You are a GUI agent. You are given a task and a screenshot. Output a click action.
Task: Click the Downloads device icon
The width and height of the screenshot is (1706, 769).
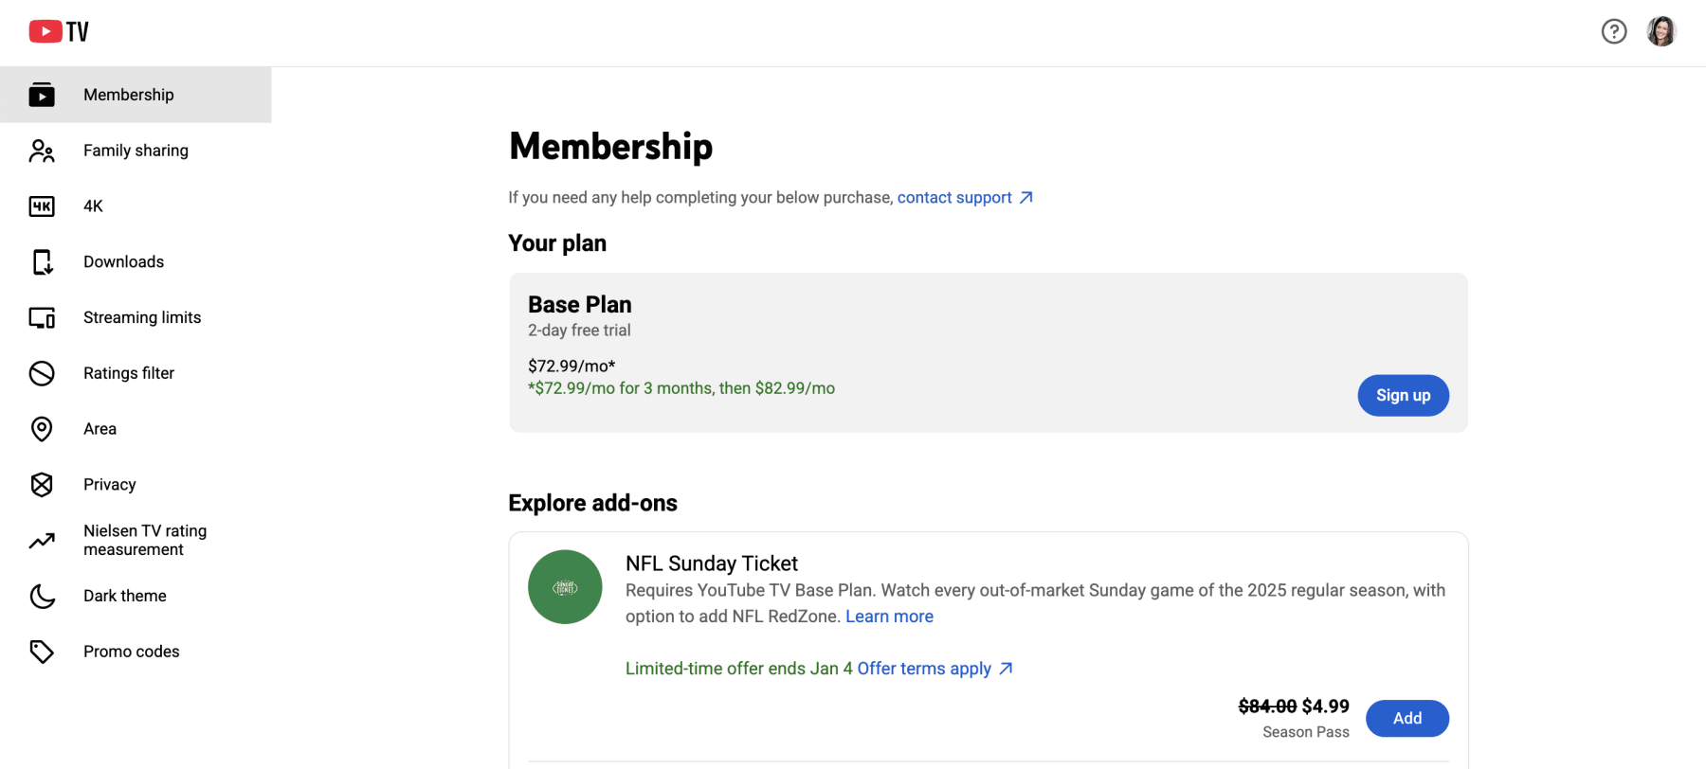[42, 262]
